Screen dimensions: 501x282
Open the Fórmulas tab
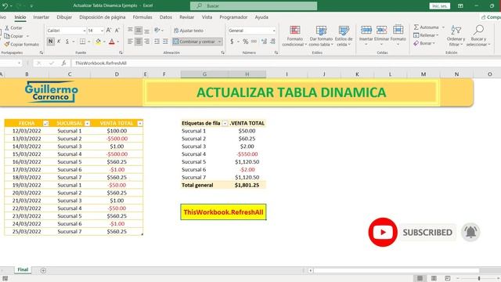pyautogui.click(x=142, y=17)
